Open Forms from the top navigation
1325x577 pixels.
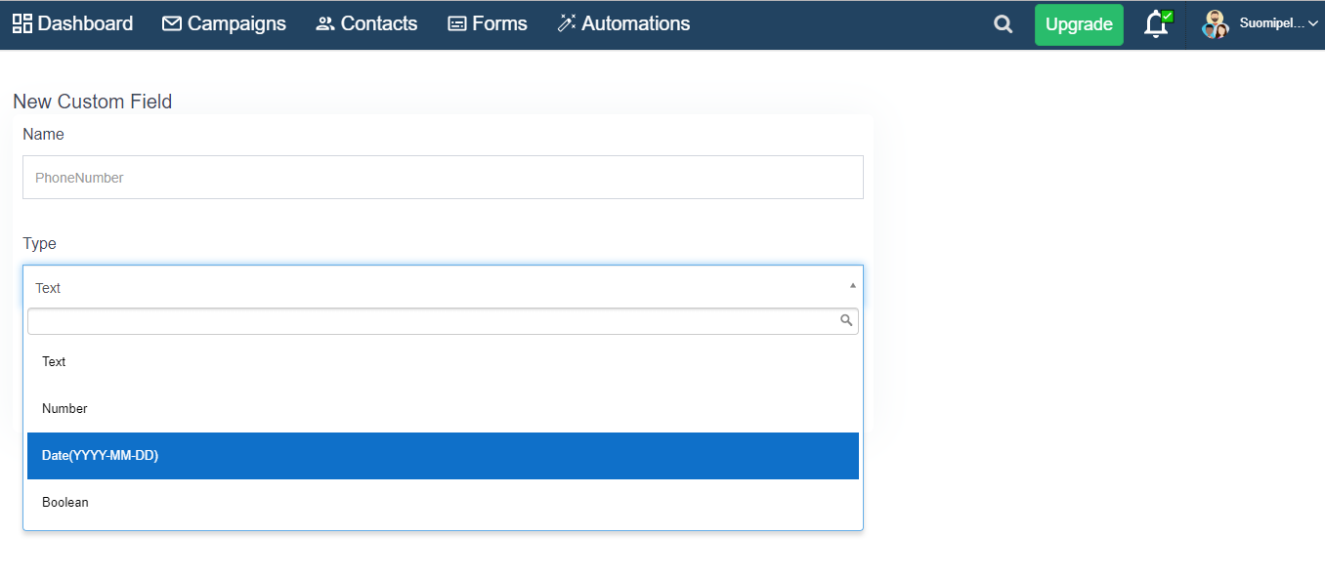487,23
